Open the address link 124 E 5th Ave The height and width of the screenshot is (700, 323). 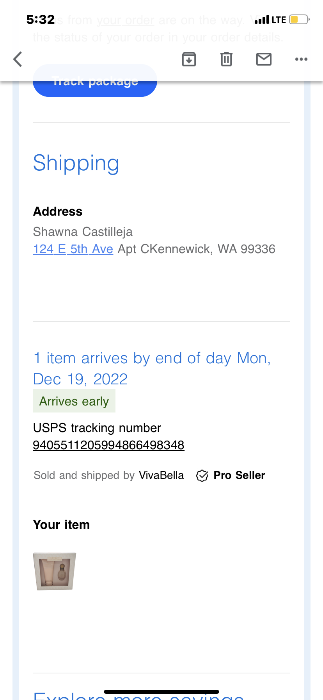coord(73,249)
